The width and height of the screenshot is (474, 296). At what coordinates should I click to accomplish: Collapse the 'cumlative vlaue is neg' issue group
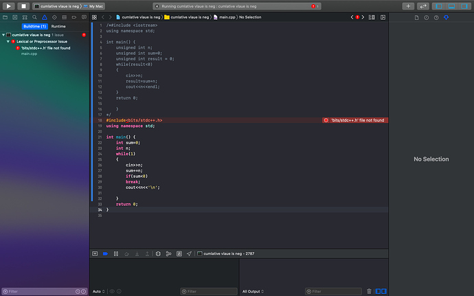click(x=3, y=35)
